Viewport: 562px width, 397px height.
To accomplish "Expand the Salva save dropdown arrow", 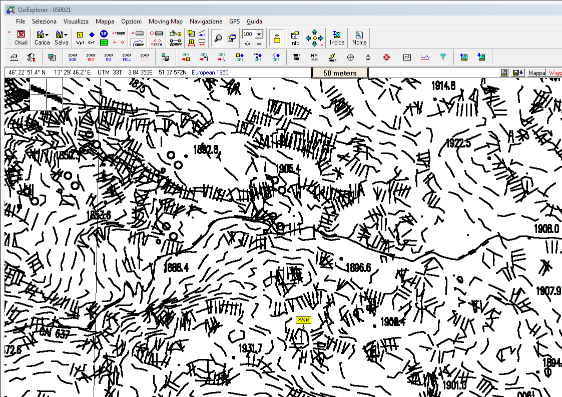I will [x=66, y=35].
